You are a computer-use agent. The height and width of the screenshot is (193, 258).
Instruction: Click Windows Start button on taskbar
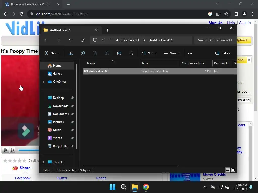point(113,187)
